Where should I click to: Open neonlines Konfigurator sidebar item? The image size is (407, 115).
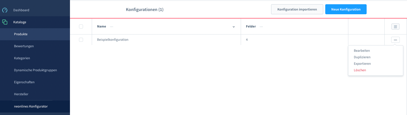(x=31, y=106)
